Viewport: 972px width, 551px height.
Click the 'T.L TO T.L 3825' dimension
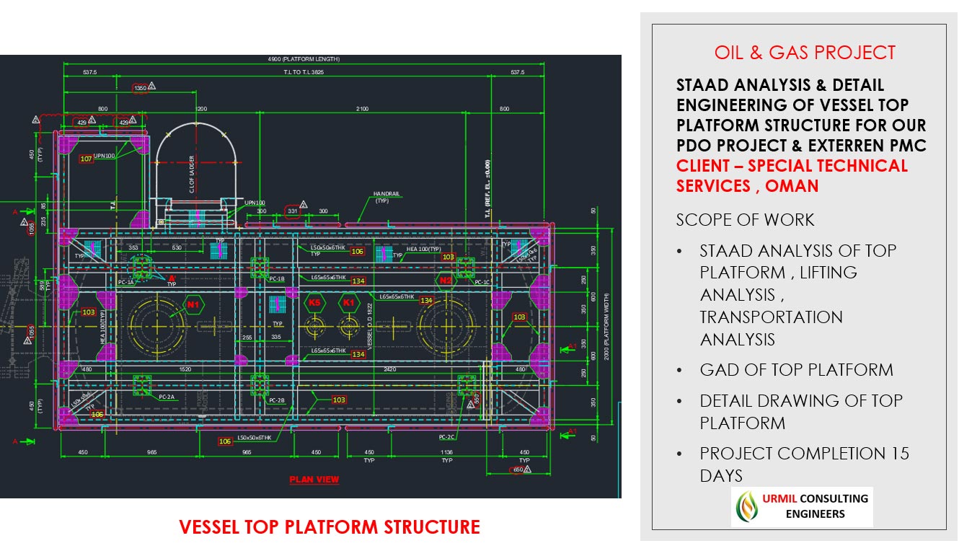click(302, 72)
